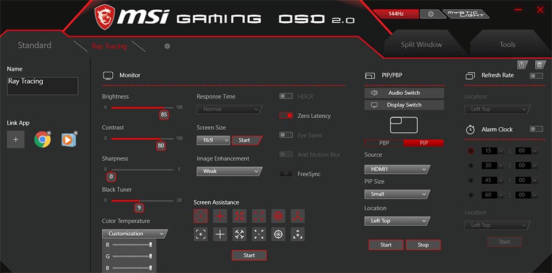Select the 60:00 alarm radio button
The width and height of the screenshot is (552, 273).
point(471,195)
